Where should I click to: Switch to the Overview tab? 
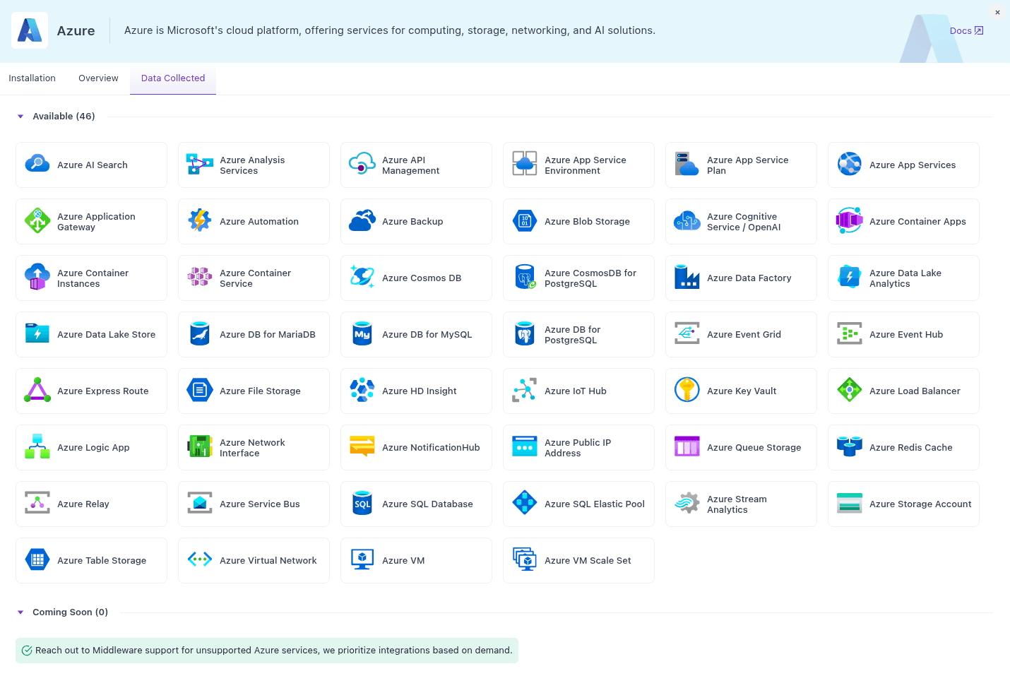point(97,78)
